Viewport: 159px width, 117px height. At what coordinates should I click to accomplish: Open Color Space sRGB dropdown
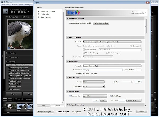[x=94, y=86]
